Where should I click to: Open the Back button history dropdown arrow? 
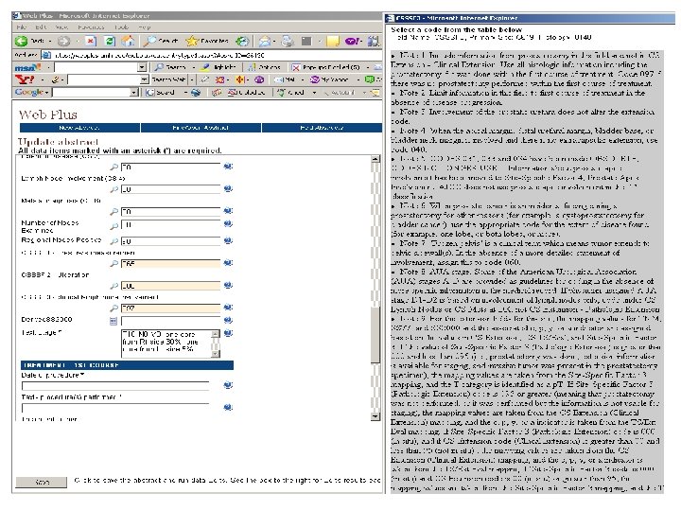(50, 41)
